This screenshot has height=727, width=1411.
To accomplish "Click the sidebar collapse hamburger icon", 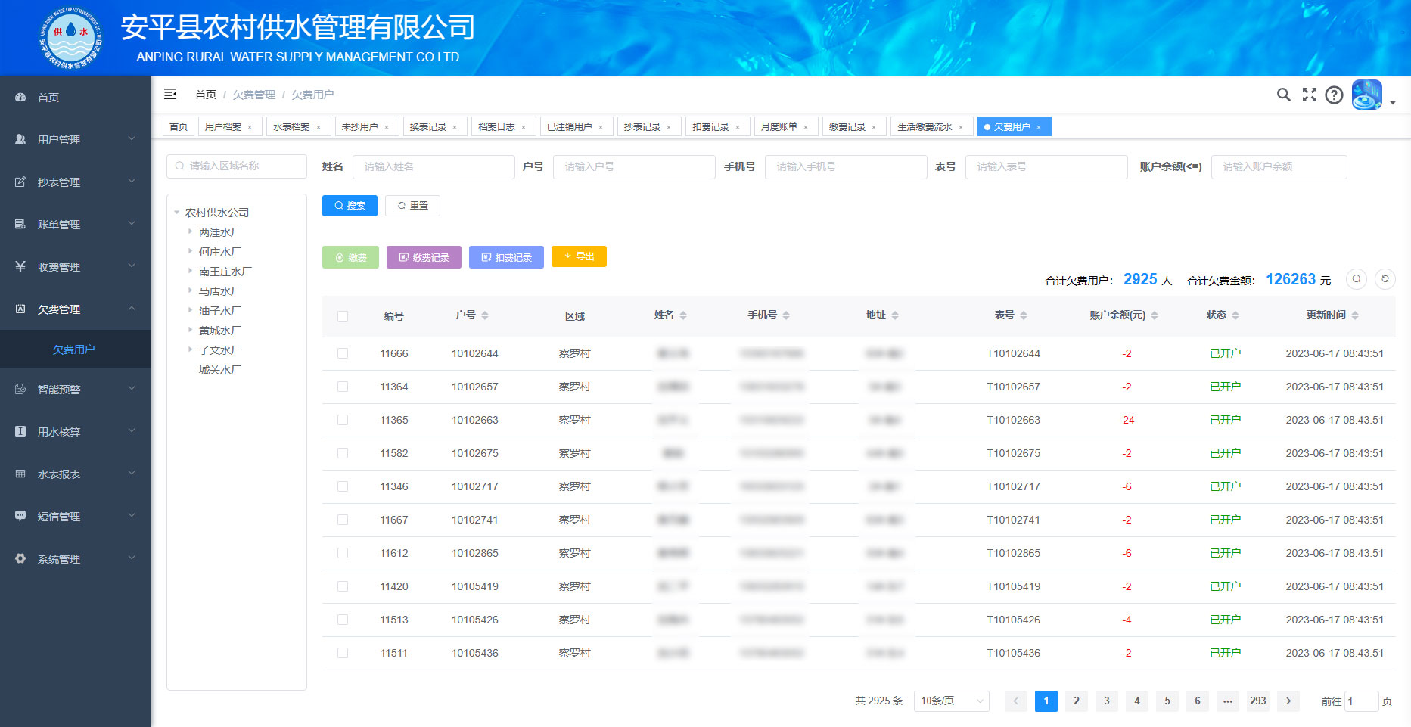I will (x=170, y=94).
